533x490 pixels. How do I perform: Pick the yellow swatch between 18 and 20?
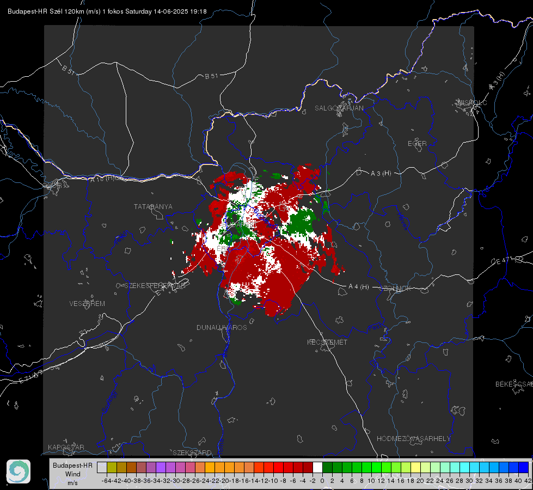coord(415,467)
